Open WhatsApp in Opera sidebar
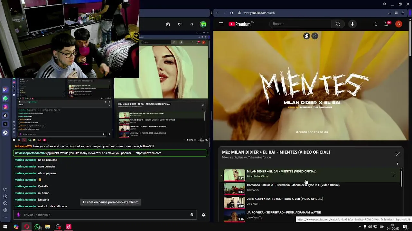The height and width of the screenshot is (231, 412). (5, 98)
